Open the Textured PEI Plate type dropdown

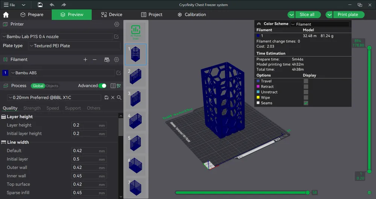pos(74,46)
